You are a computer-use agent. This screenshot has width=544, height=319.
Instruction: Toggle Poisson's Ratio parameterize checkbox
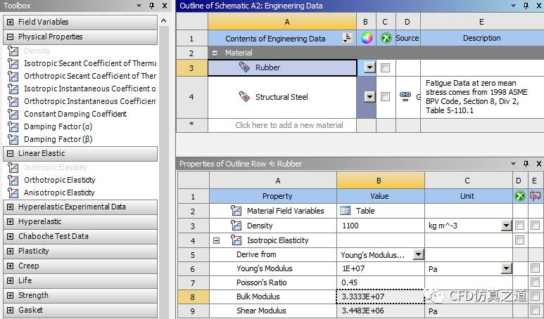click(x=535, y=282)
